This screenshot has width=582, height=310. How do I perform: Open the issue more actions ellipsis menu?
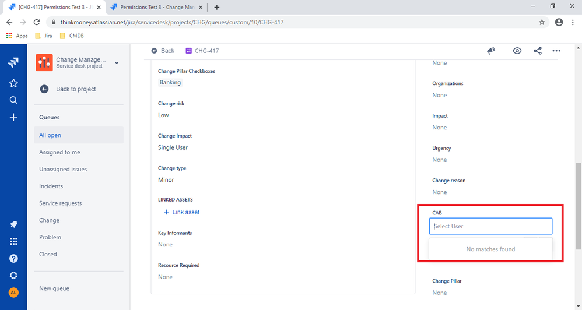click(556, 51)
